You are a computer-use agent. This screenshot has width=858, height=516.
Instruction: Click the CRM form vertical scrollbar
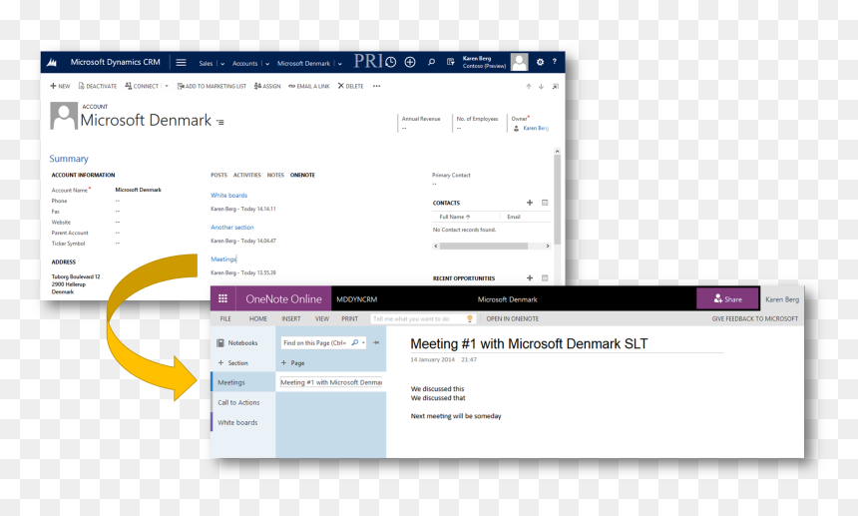pos(557,200)
